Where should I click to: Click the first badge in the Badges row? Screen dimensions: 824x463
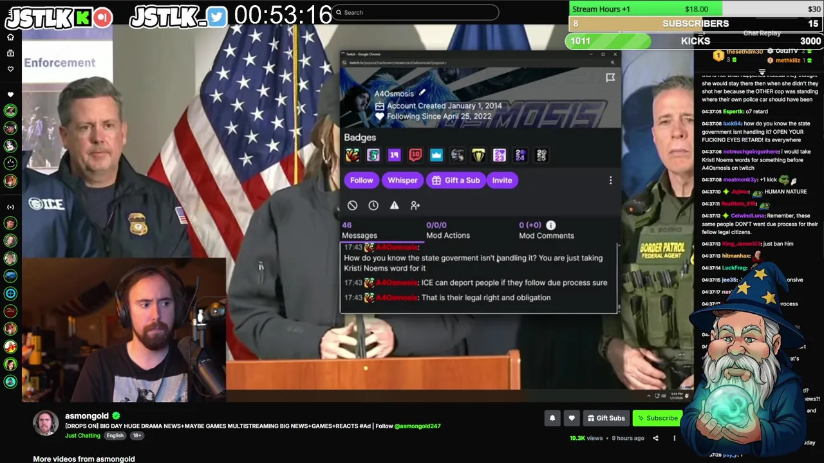click(x=352, y=155)
